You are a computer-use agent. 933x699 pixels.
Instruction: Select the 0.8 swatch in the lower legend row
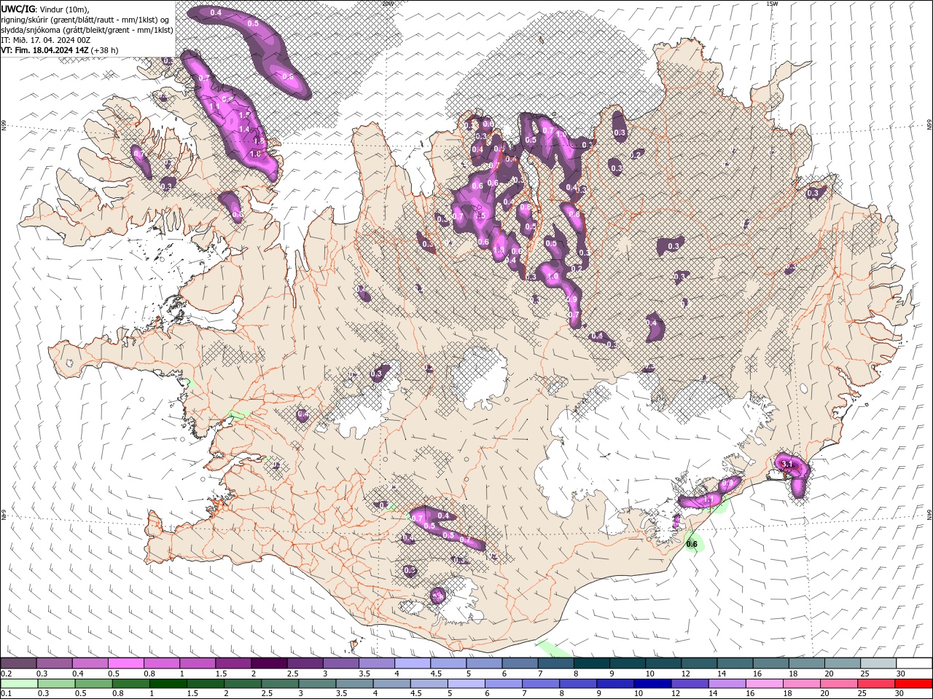(x=131, y=684)
